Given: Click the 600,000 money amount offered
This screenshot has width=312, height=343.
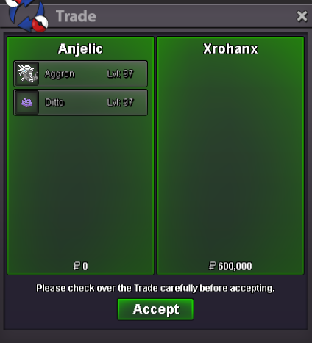Looking at the screenshot, I should (x=235, y=266).
